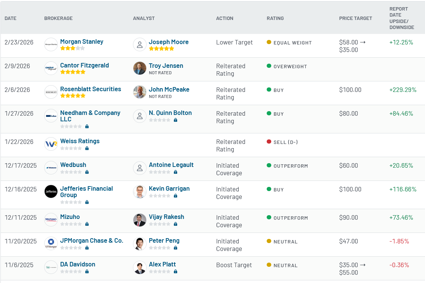
Task: Click the lock icon under DA Davidson
Action: tap(87, 271)
